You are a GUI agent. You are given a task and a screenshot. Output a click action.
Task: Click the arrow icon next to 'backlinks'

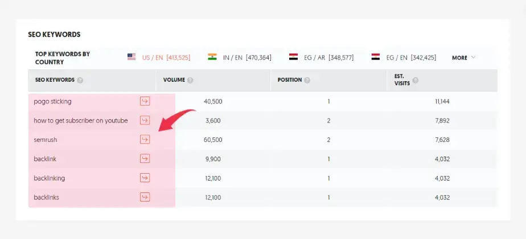(145, 198)
